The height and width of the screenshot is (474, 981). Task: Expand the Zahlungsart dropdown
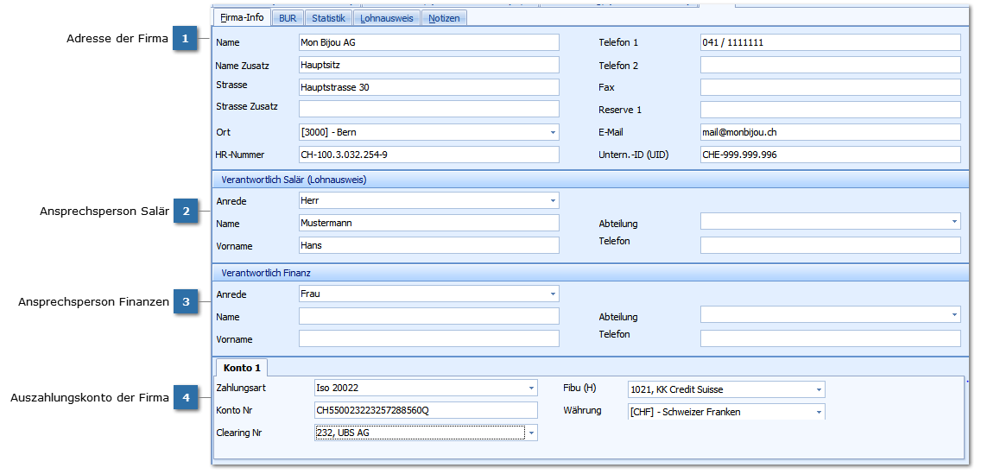click(x=530, y=389)
